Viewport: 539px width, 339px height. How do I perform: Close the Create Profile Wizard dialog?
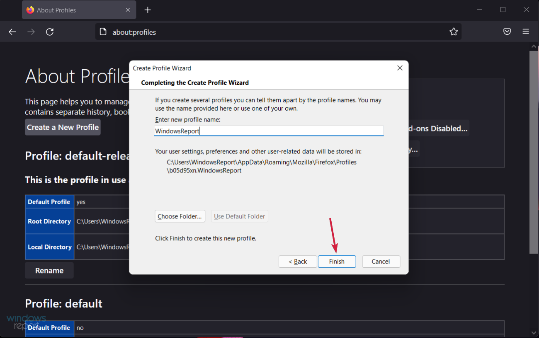[x=399, y=68]
